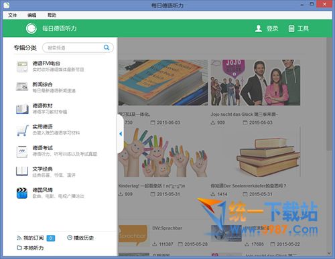Select the 文学经典 open book icon
Screen dimensions: 335x259
point(22,171)
